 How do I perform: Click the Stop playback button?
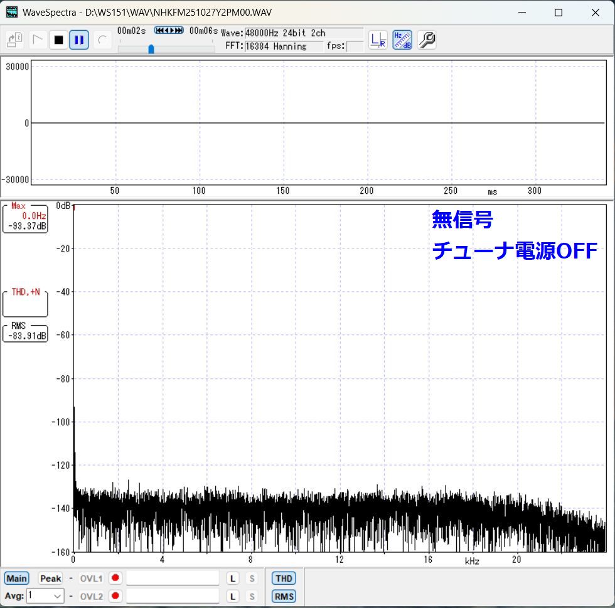click(x=58, y=40)
